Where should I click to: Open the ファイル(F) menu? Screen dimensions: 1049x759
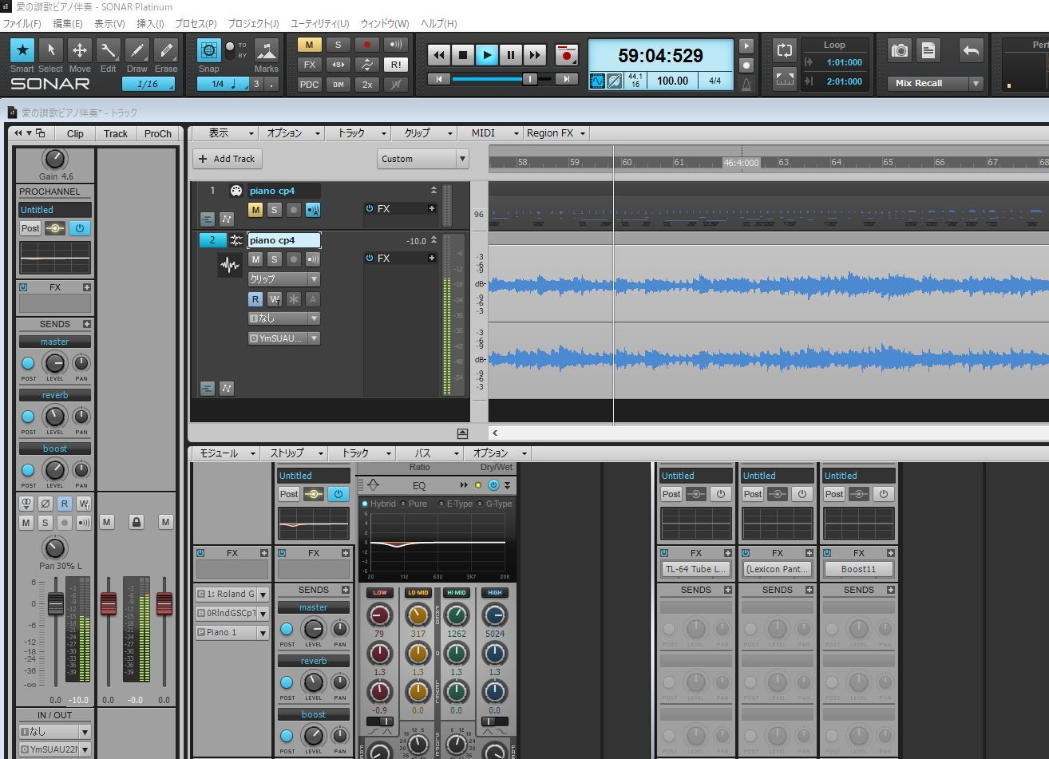(22, 23)
